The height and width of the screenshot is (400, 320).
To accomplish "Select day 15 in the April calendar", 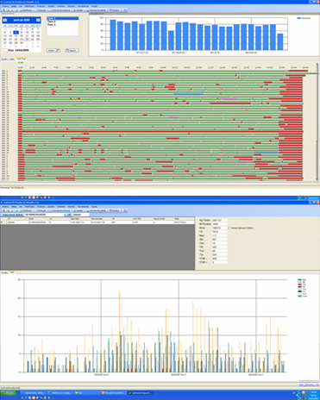I will [x=16, y=36].
